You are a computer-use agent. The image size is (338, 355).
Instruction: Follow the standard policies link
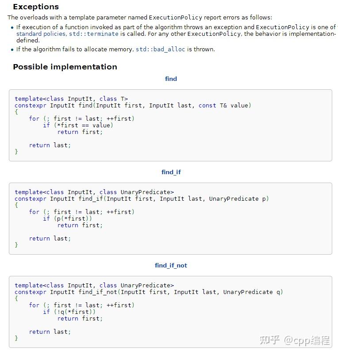pyautogui.click(x=41, y=34)
